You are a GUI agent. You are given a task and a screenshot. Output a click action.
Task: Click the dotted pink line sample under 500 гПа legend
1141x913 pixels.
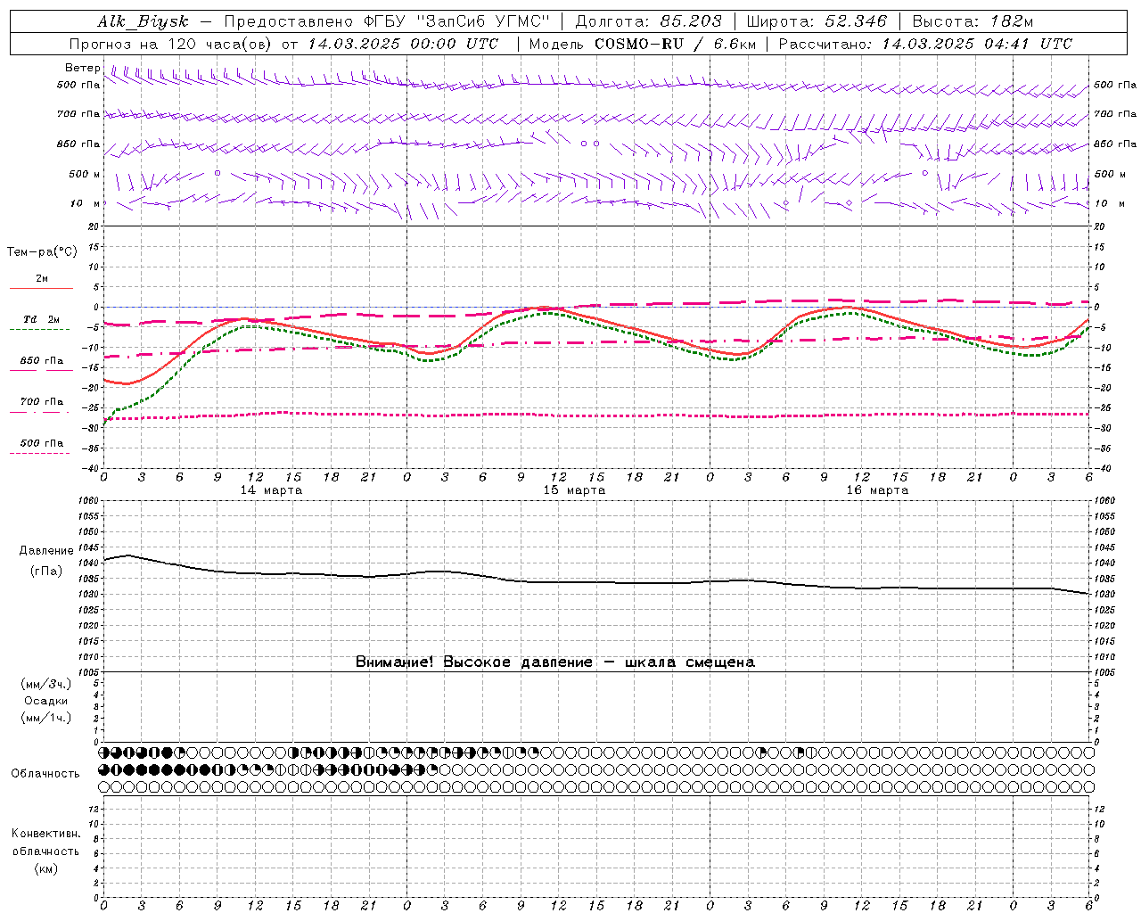tap(41, 453)
